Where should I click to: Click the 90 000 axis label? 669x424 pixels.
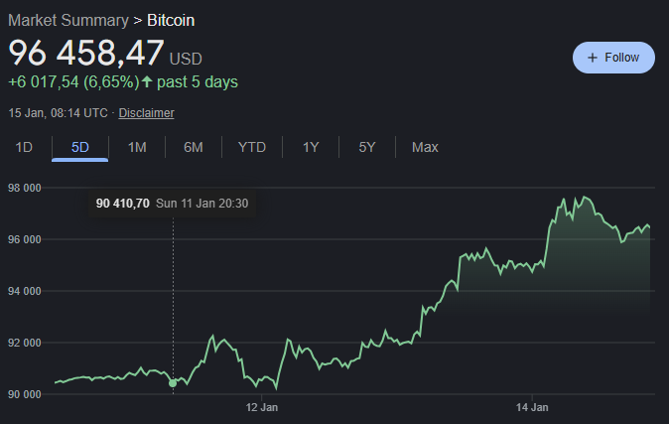point(25,394)
